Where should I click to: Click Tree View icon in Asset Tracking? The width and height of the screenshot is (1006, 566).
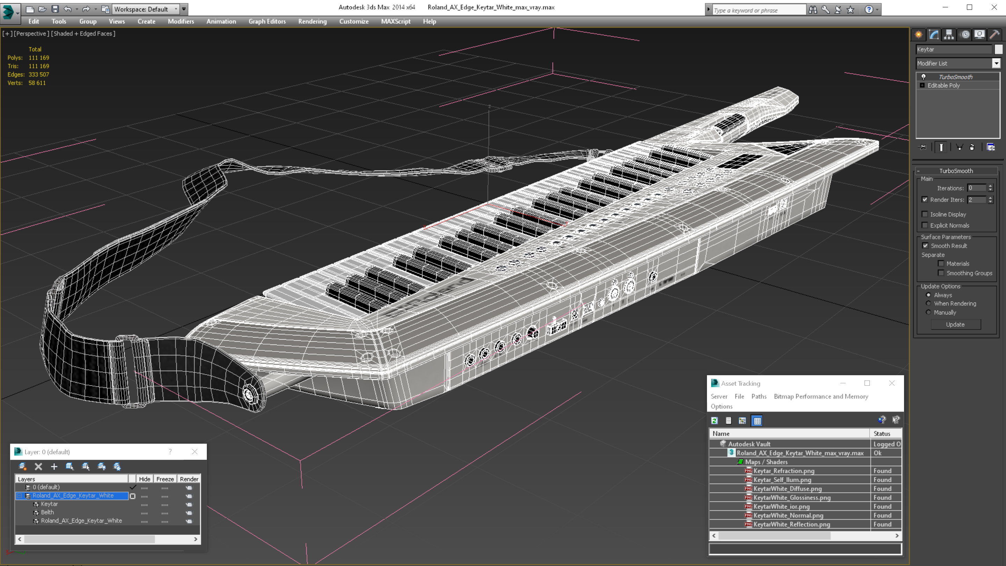(x=742, y=421)
